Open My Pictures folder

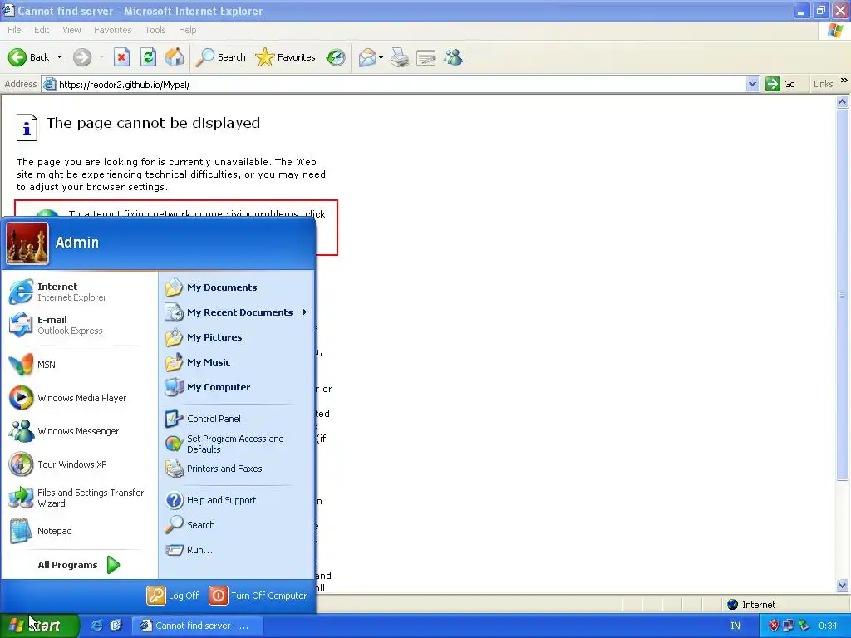[x=237, y=337]
